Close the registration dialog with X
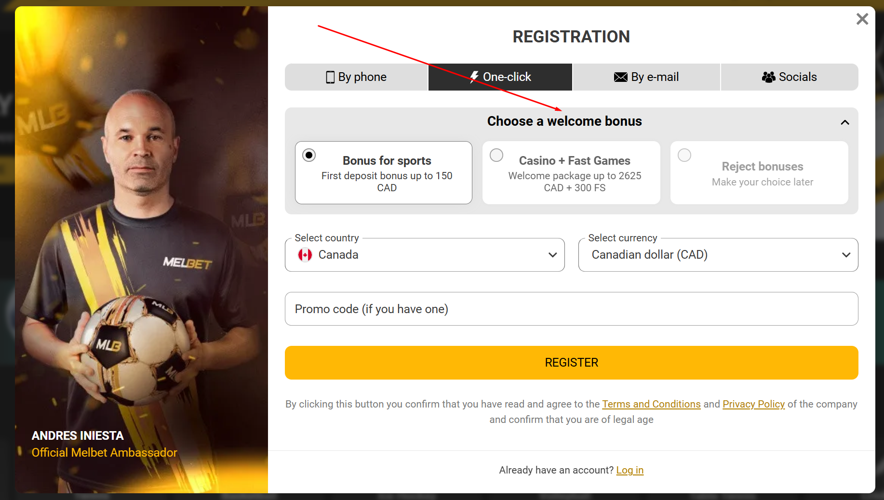This screenshot has height=500, width=884. pos(862,19)
